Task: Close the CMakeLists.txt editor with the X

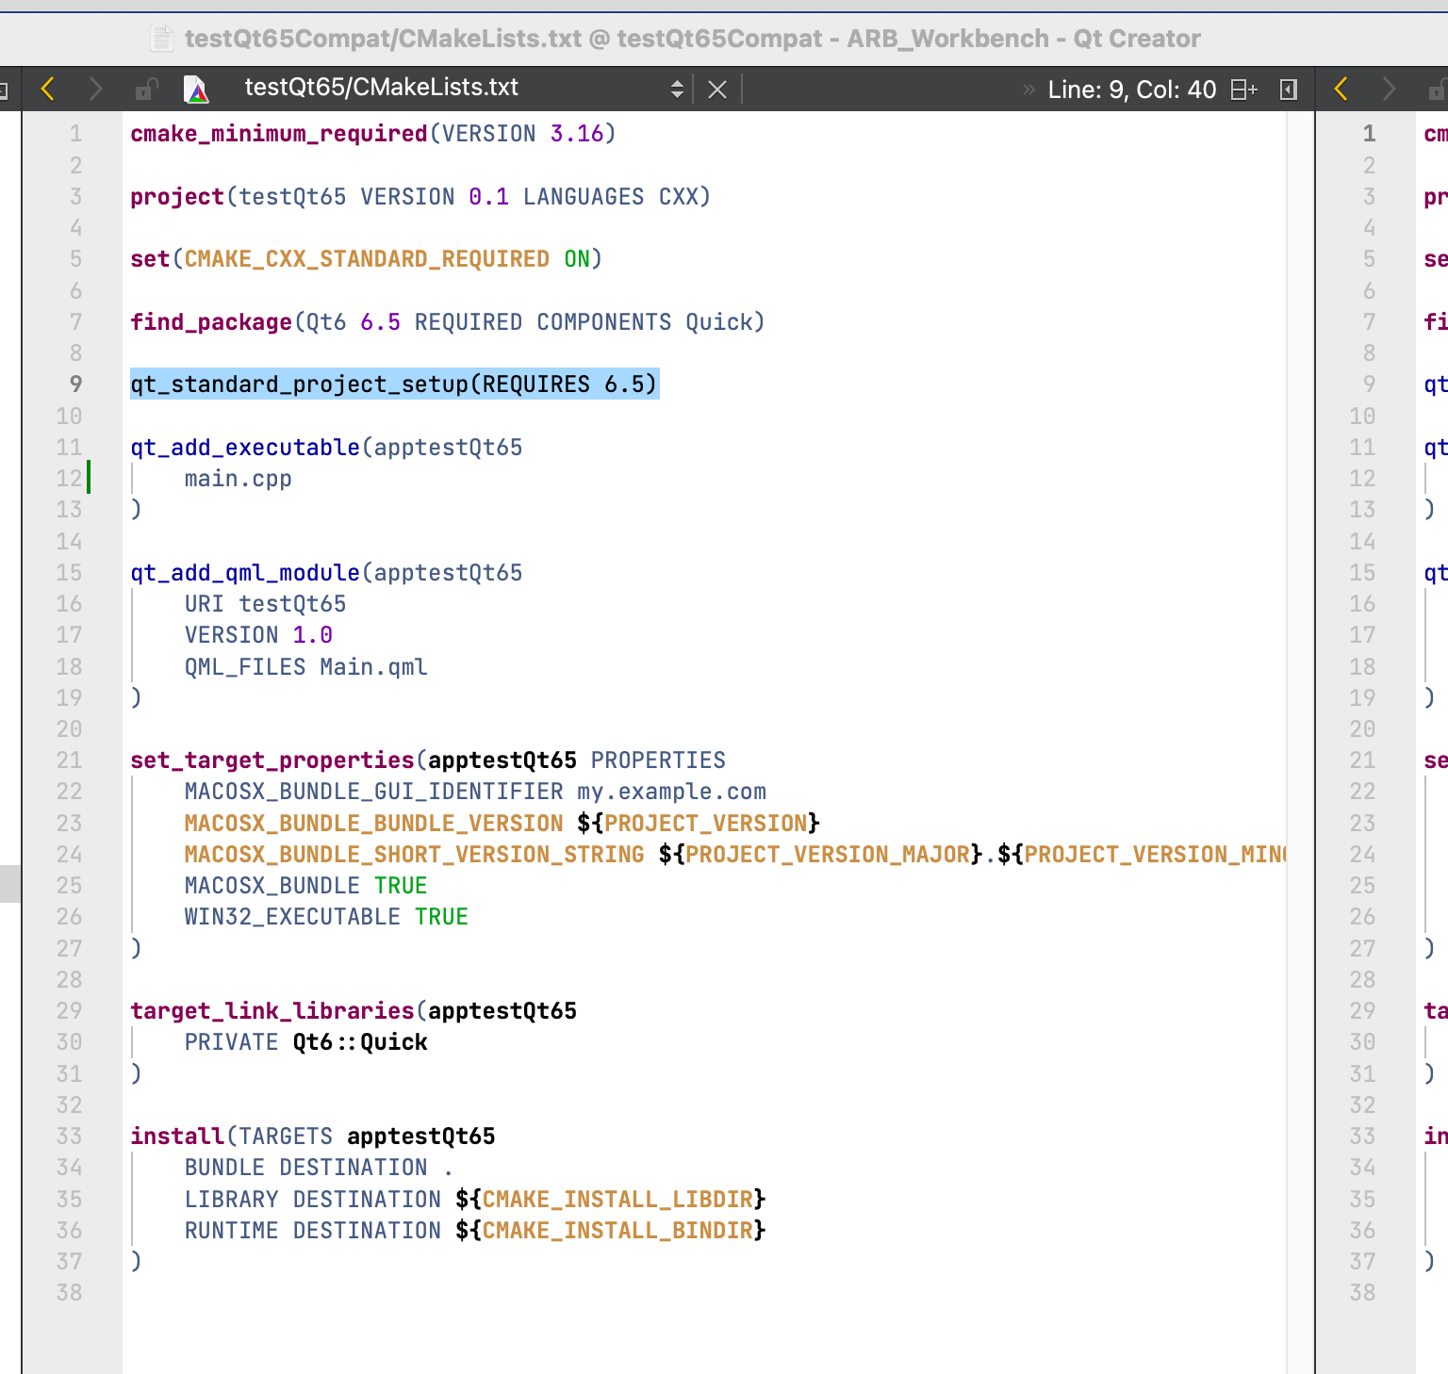Action: [717, 89]
